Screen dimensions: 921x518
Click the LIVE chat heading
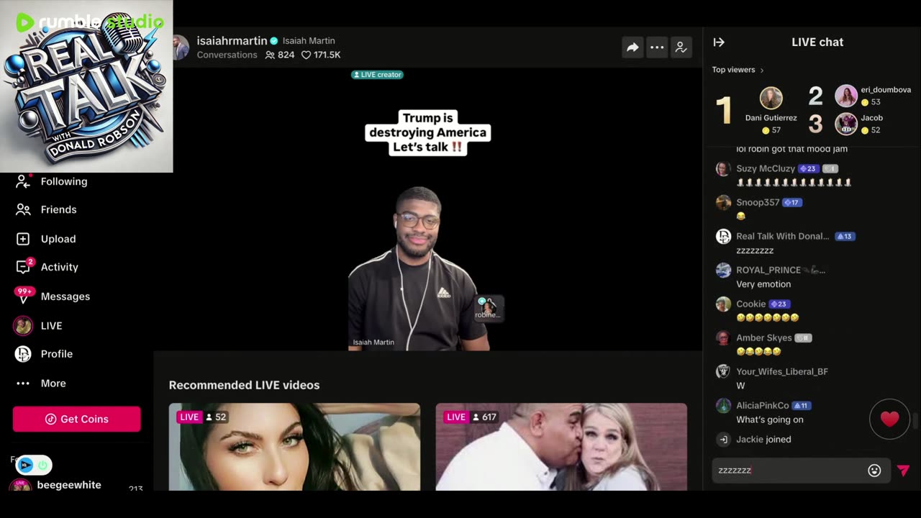(817, 42)
